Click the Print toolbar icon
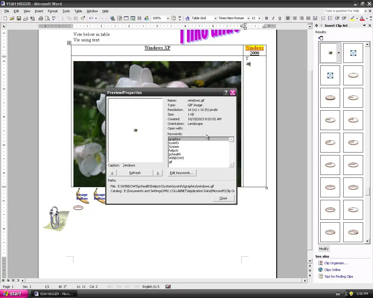 [41, 18]
